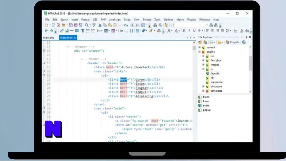This screenshot has height=161, width=286.
Task: Insert unordered bullet list icon
Action: [88, 31]
